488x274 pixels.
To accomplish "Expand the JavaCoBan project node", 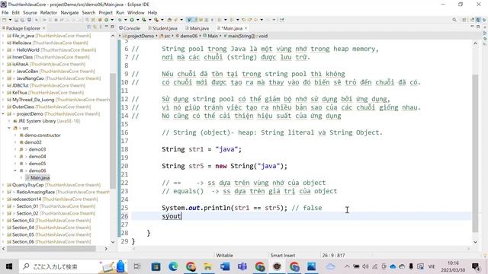I will [x=3, y=71].
